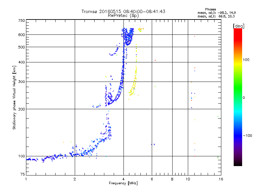The height and width of the screenshot is (195, 260).
Task: Click the '100' y-axis tick label
Action: click(21, 156)
